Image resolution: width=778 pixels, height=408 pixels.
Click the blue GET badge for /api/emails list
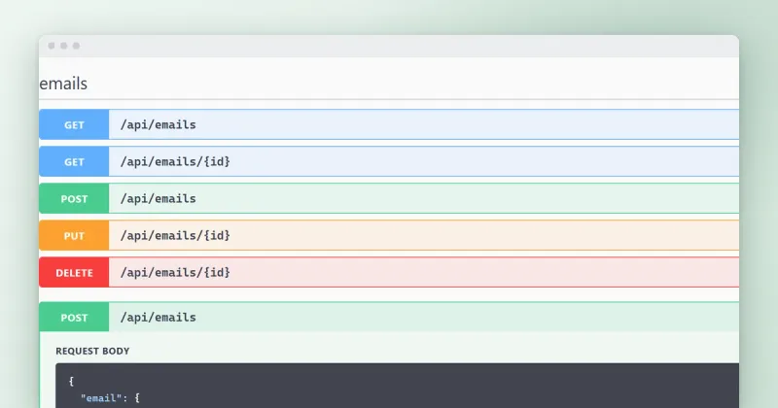(x=74, y=125)
